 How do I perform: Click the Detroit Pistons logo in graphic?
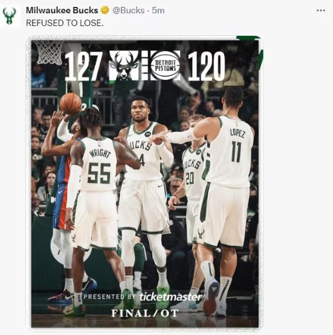click(165, 65)
